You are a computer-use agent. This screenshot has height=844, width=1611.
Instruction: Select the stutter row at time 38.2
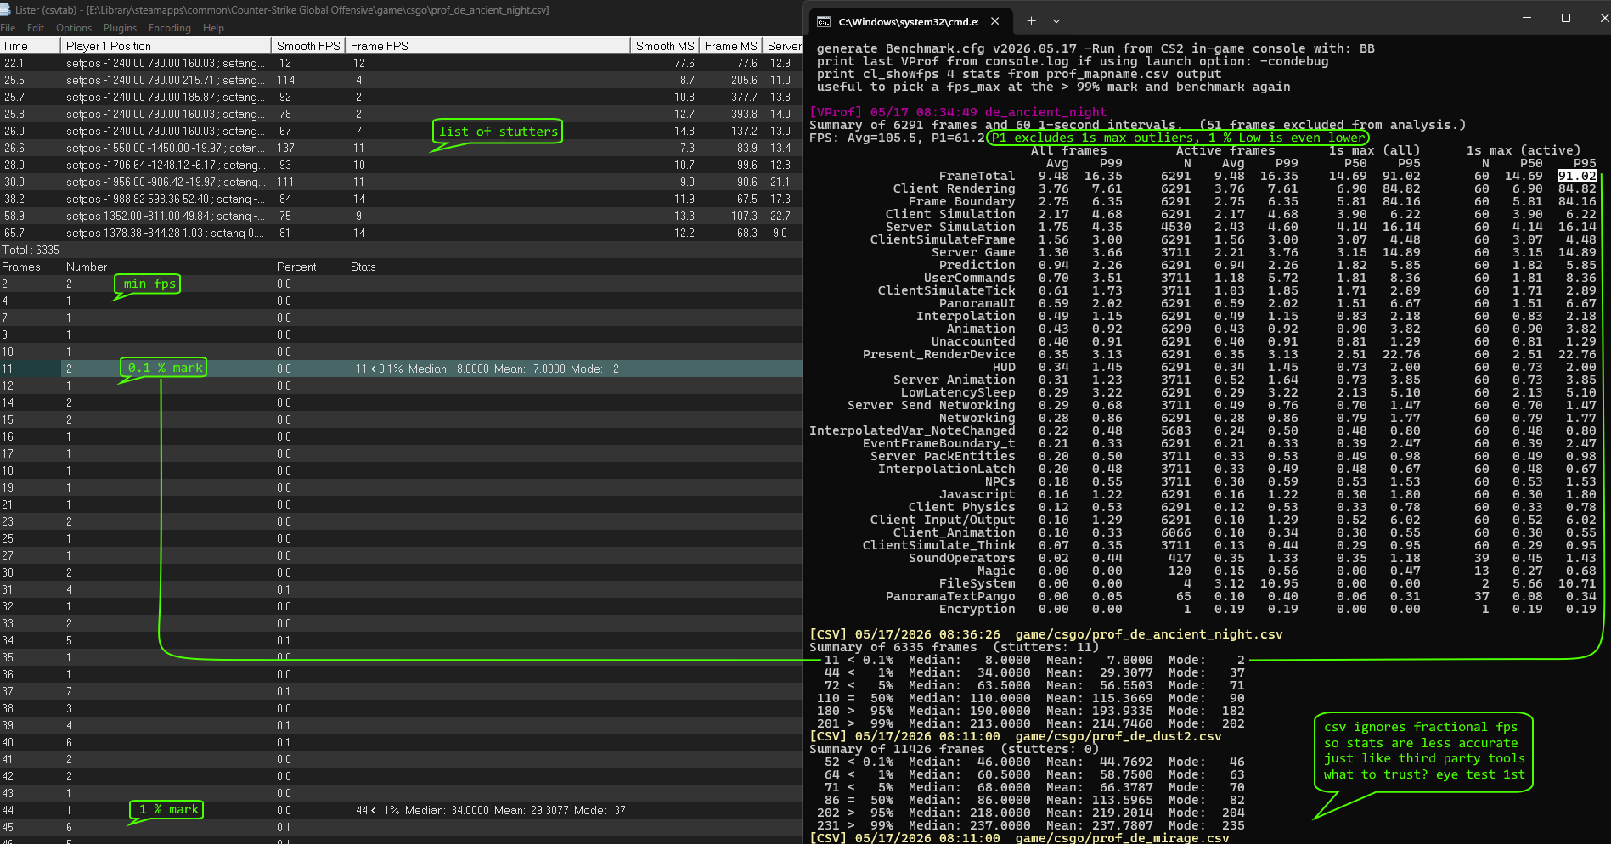401,199
